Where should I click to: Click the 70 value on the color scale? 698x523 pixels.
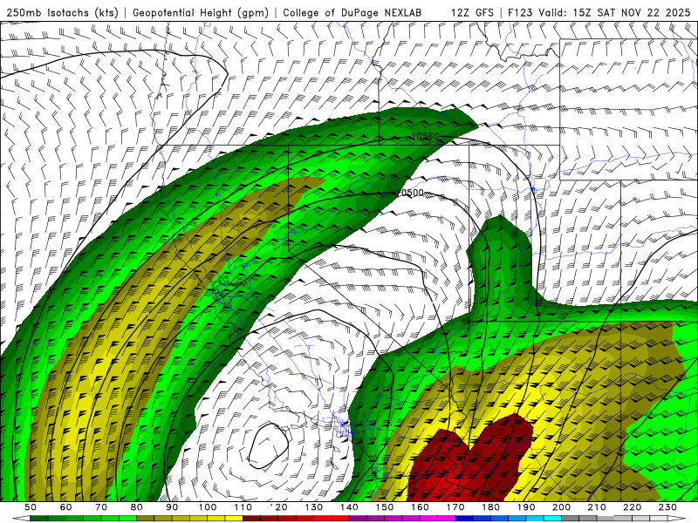(x=101, y=507)
